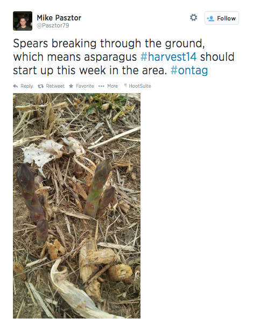Screen dimensions: 253x325
Task: Click the retweet arrows icon
Action: pos(40,86)
